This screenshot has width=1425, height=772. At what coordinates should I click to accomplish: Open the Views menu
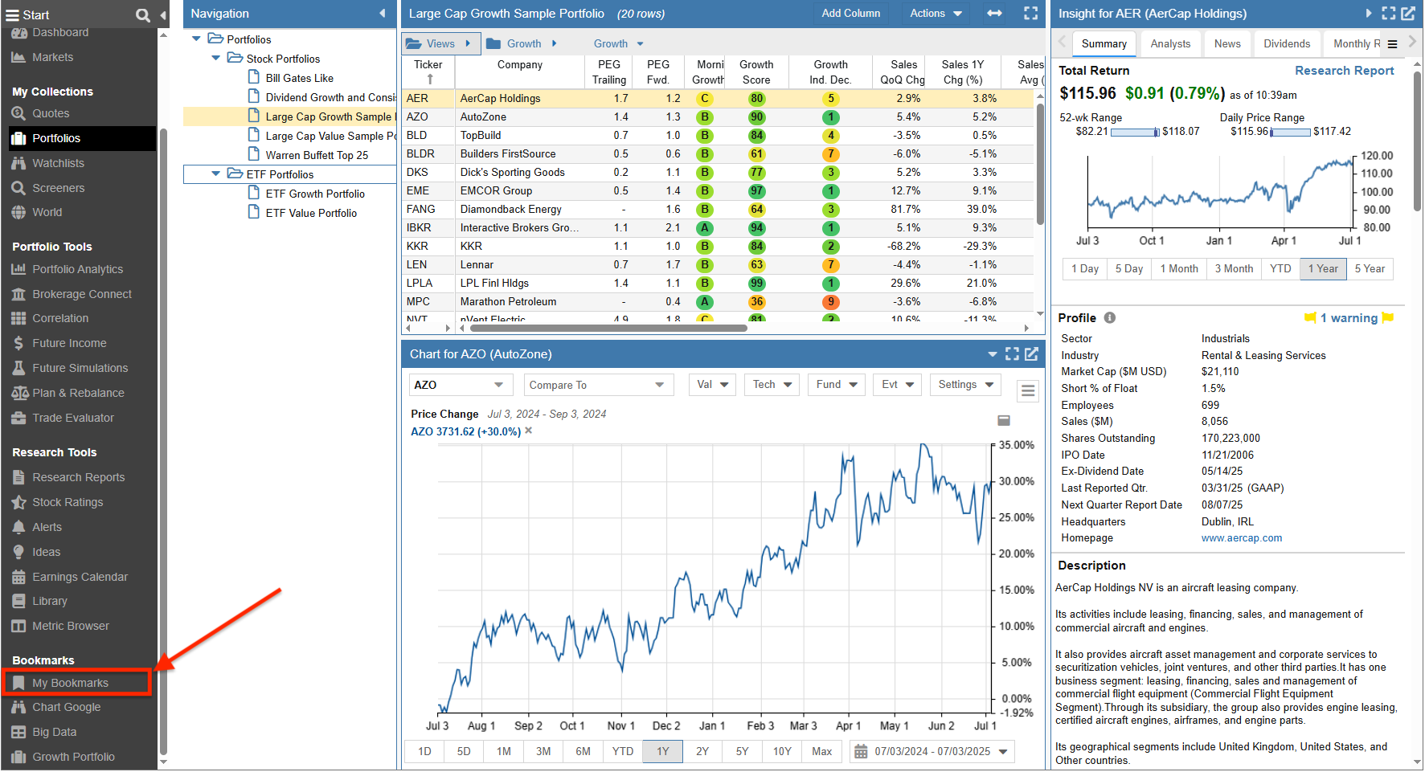point(440,43)
